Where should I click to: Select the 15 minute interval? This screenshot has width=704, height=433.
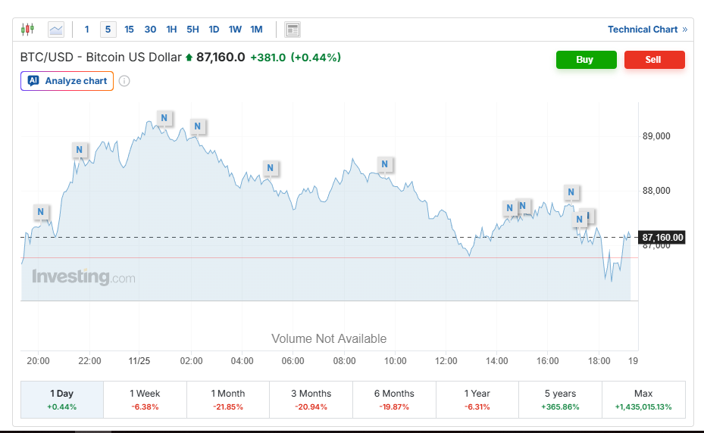129,30
